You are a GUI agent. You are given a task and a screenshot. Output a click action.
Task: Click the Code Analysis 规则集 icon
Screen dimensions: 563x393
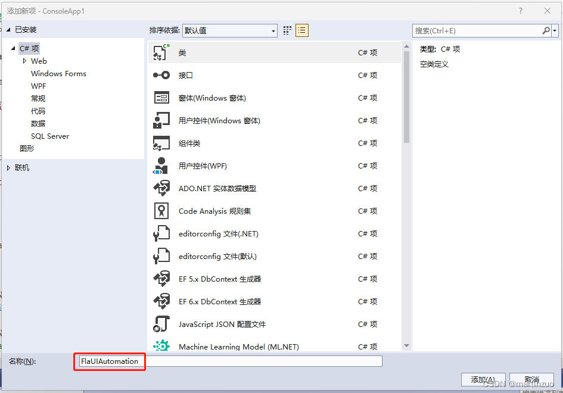pos(161,211)
